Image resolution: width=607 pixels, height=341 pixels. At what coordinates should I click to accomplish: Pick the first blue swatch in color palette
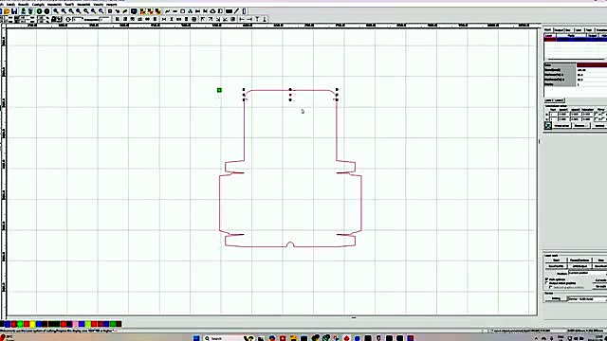click(x=8, y=324)
